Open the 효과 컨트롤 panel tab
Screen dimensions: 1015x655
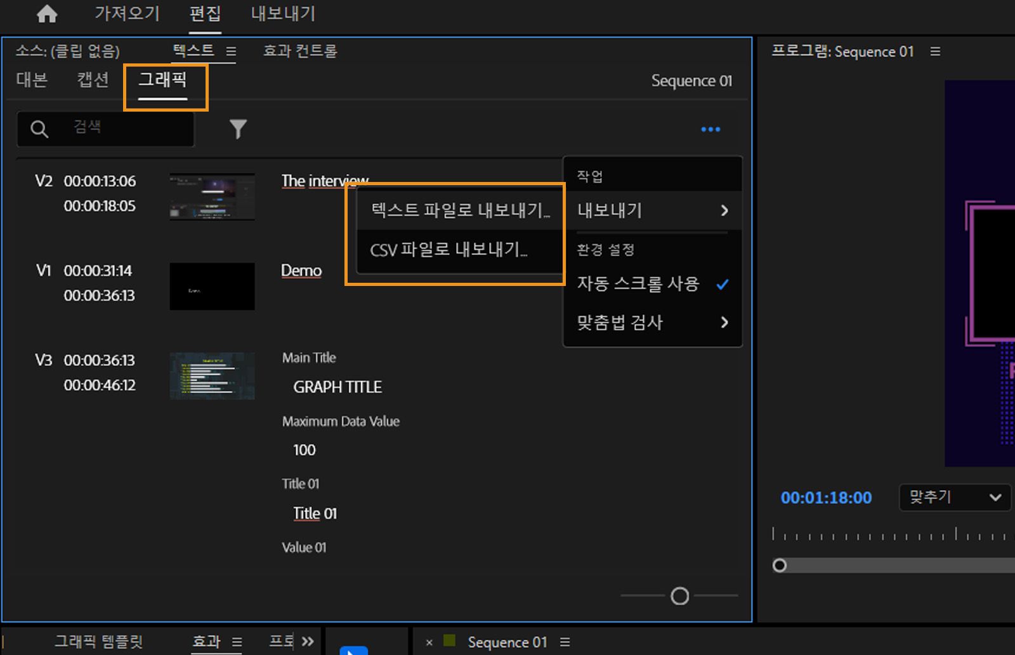(x=300, y=51)
